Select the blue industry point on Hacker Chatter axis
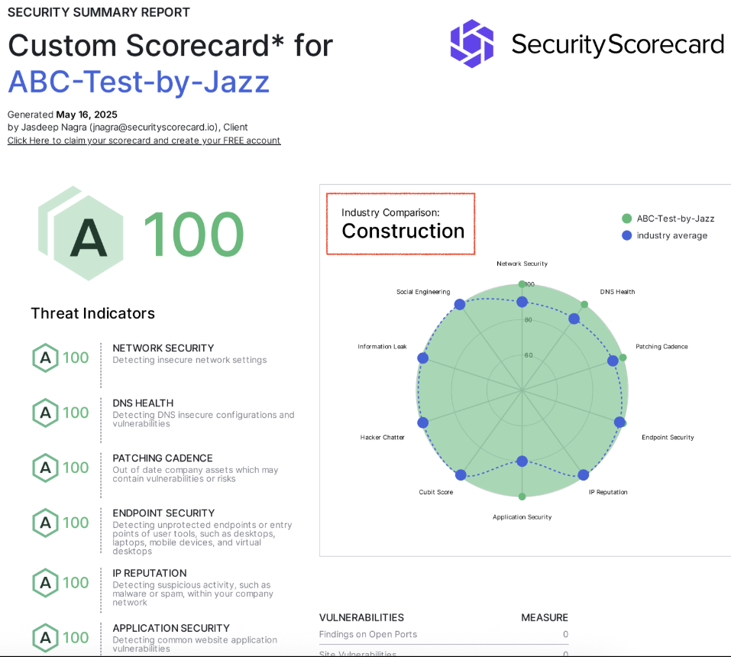Image resolution: width=731 pixels, height=657 pixels. click(x=423, y=422)
